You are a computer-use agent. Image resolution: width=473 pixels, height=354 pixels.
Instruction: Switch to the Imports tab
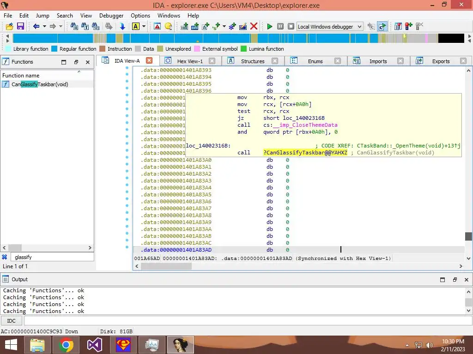pos(378,61)
